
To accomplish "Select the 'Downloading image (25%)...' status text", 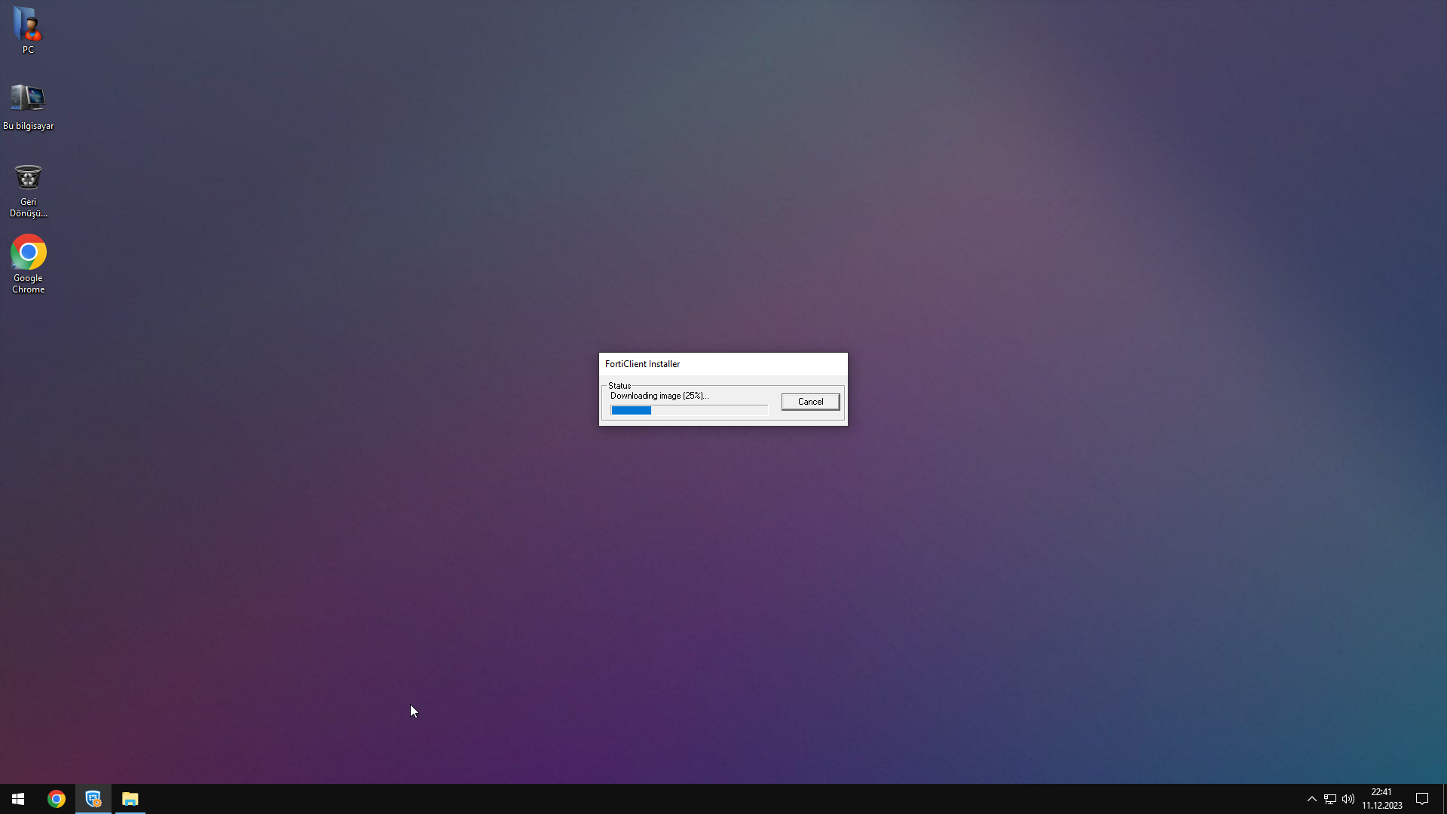I will [x=659, y=396].
